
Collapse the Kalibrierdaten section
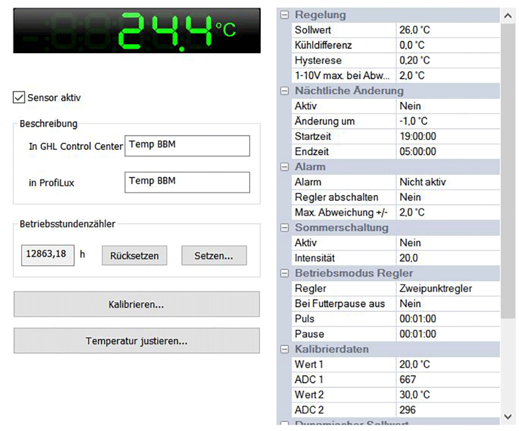tap(284, 349)
